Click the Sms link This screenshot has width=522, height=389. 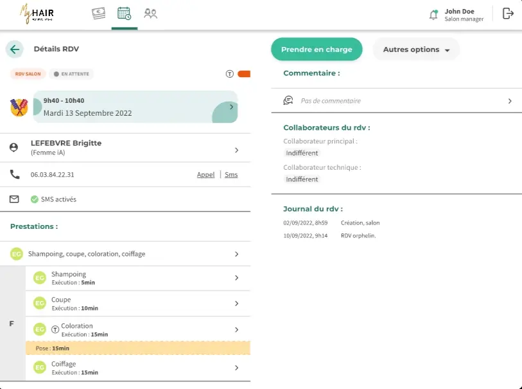[231, 175]
